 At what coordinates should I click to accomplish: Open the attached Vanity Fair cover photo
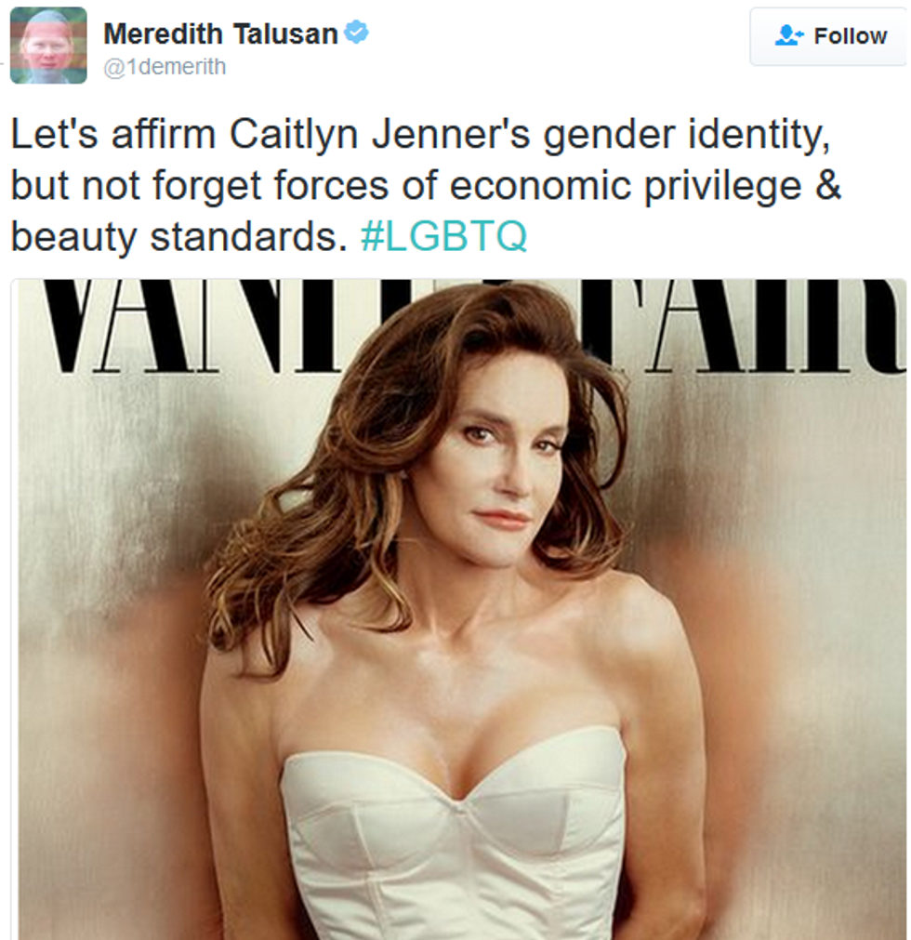pyautogui.click(x=458, y=609)
